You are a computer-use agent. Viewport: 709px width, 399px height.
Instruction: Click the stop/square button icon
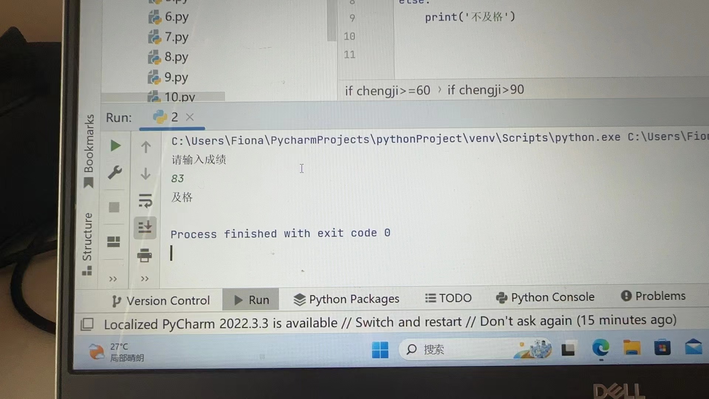(113, 207)
